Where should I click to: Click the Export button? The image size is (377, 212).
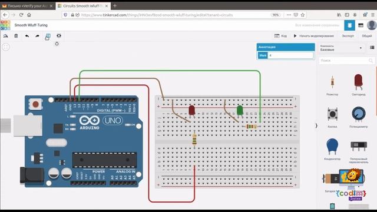pos(348,36)
